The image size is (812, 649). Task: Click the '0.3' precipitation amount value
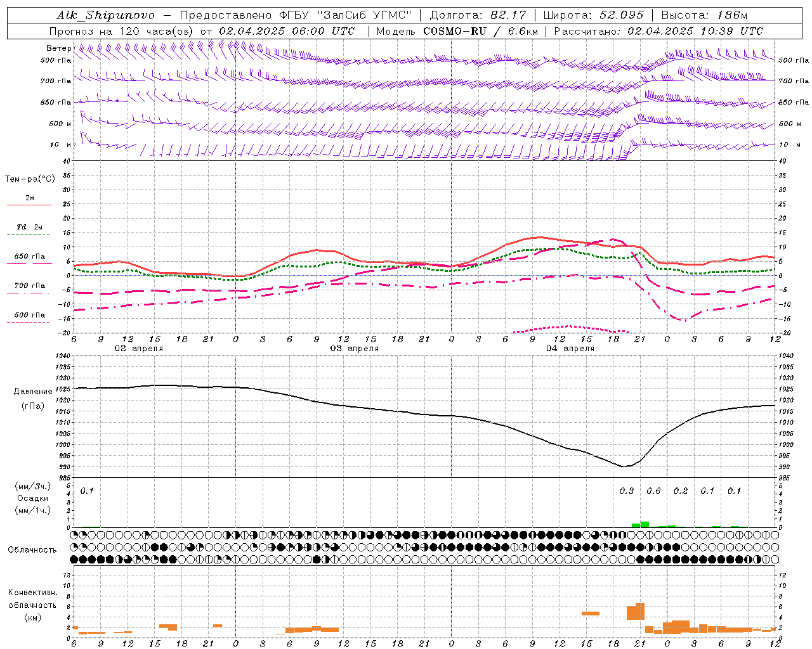627,491
